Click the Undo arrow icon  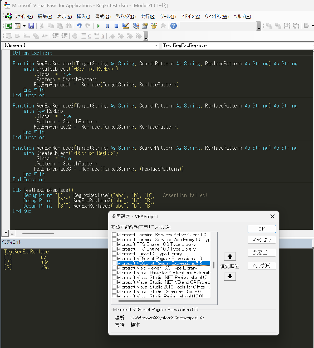pos(79,26)
